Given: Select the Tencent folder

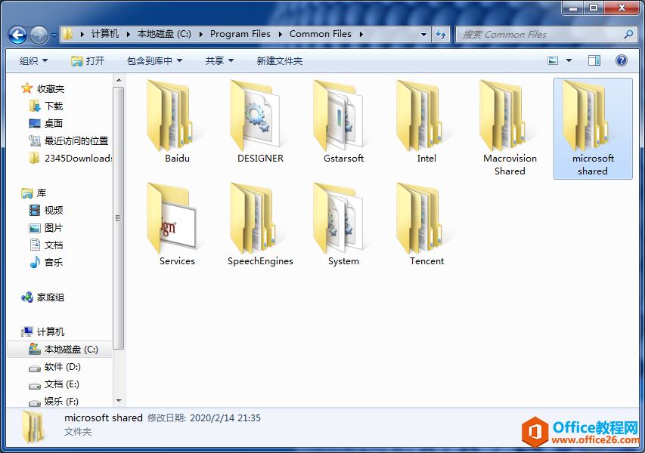Looking at the screenshot, I should point(426,226).
